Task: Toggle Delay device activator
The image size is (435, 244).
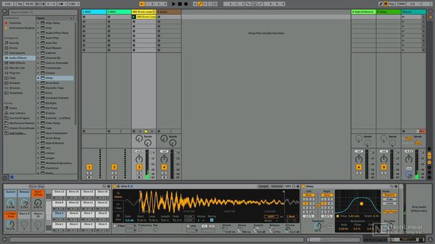Action: point(304,186)
